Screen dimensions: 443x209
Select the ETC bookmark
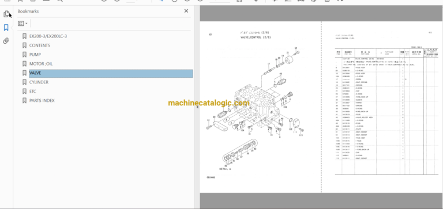pos(33,92)
